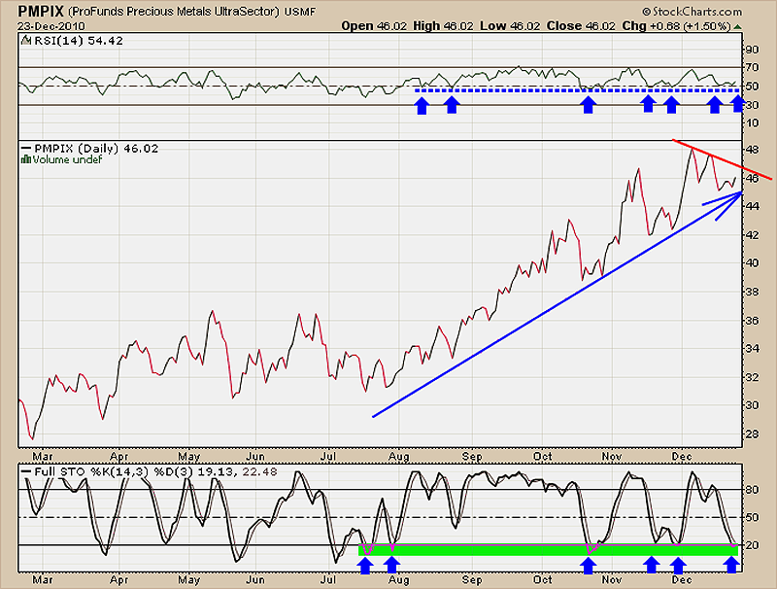Click the 80 level on stochastic axis
The width and height of the screenshot is (777, 589).
coord(752,489)
